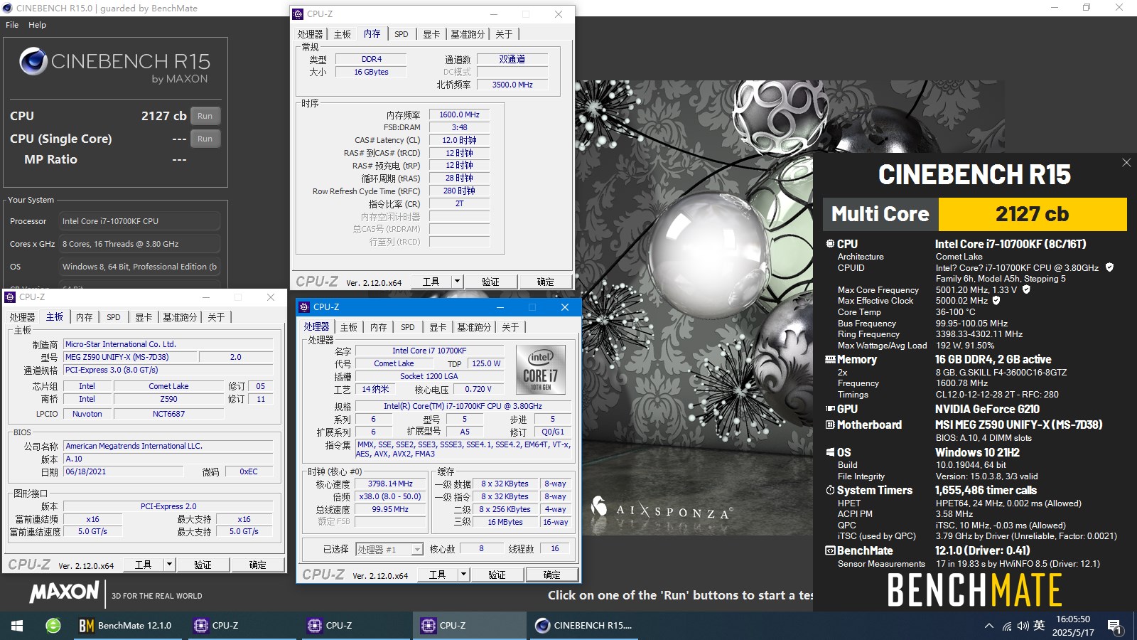Open the Windows Start menu
This screenshot has width=1137, height=640.
[17, 626]
